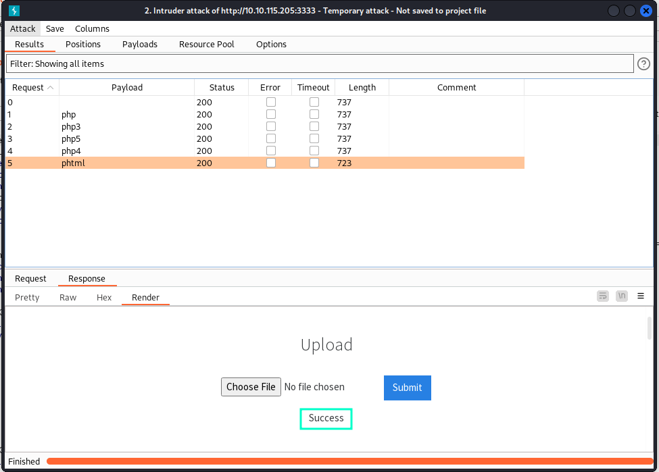Click the Burp Suite lightning logo icon
This screenshot has width=659, height=472.
(14, 11)
